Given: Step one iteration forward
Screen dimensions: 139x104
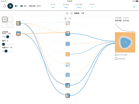Looking at the screenshot, I should (16, 6).
